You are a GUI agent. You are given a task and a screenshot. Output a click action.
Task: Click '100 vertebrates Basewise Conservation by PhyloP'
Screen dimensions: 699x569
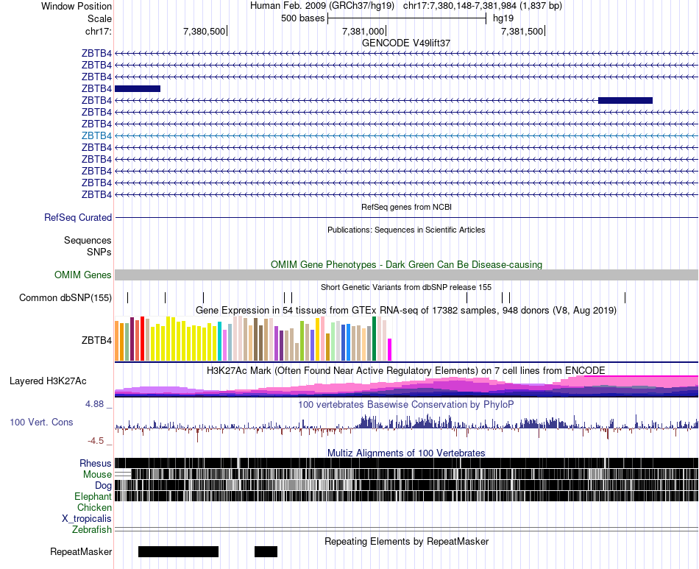pyautogui.click(x=406, y=404)
